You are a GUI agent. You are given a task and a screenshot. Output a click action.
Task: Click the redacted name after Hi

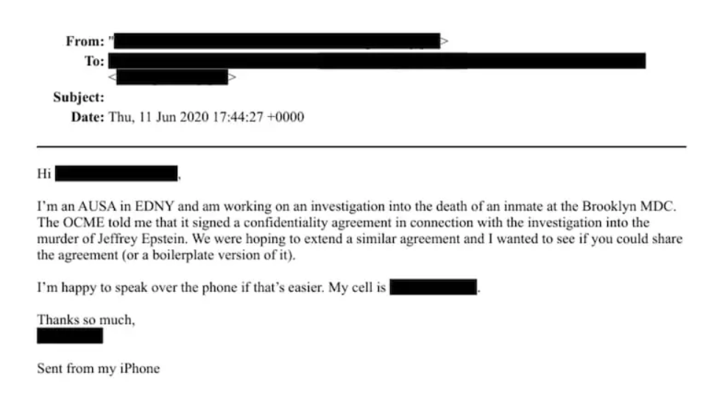coord(116,174)
